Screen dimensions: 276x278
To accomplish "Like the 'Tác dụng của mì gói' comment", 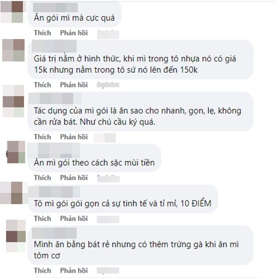I will (42, 137).
